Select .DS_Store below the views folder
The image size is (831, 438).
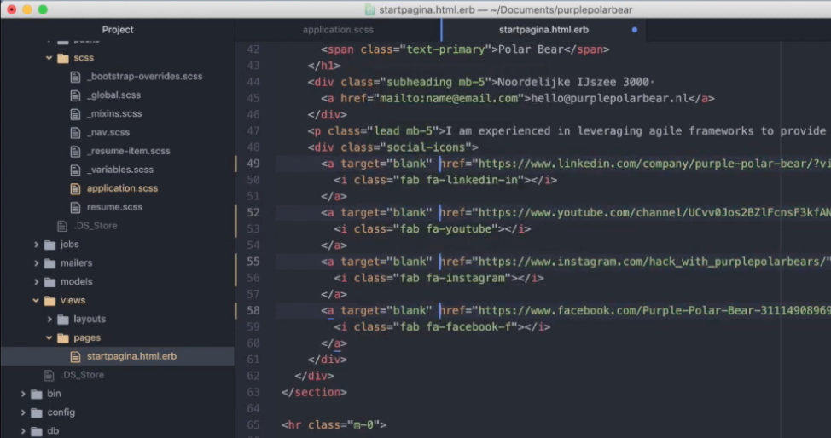click(x=82, y=375)
